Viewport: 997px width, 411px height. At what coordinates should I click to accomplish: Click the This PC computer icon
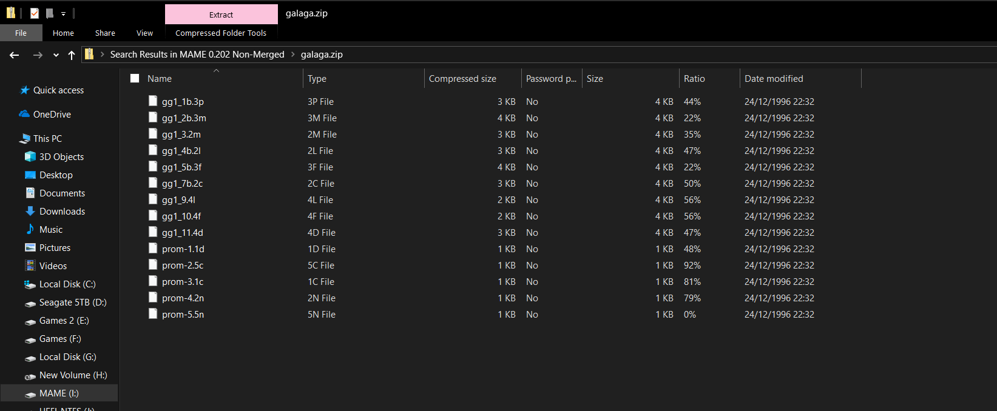point(25,139)
